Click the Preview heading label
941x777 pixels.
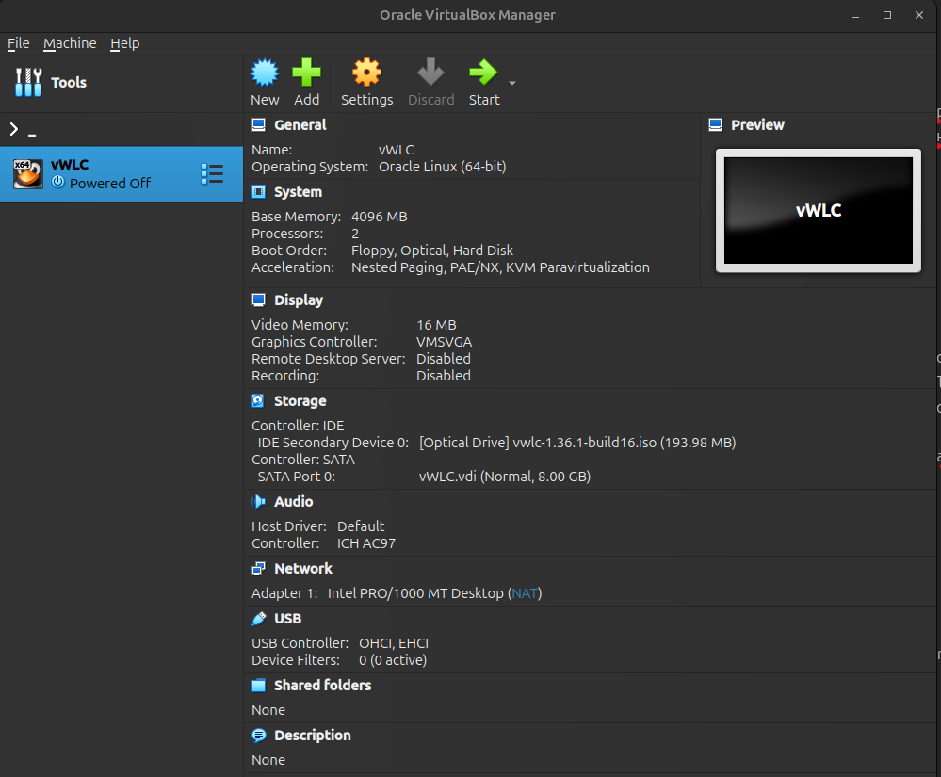pyautogui.click(x=757, y=125)
